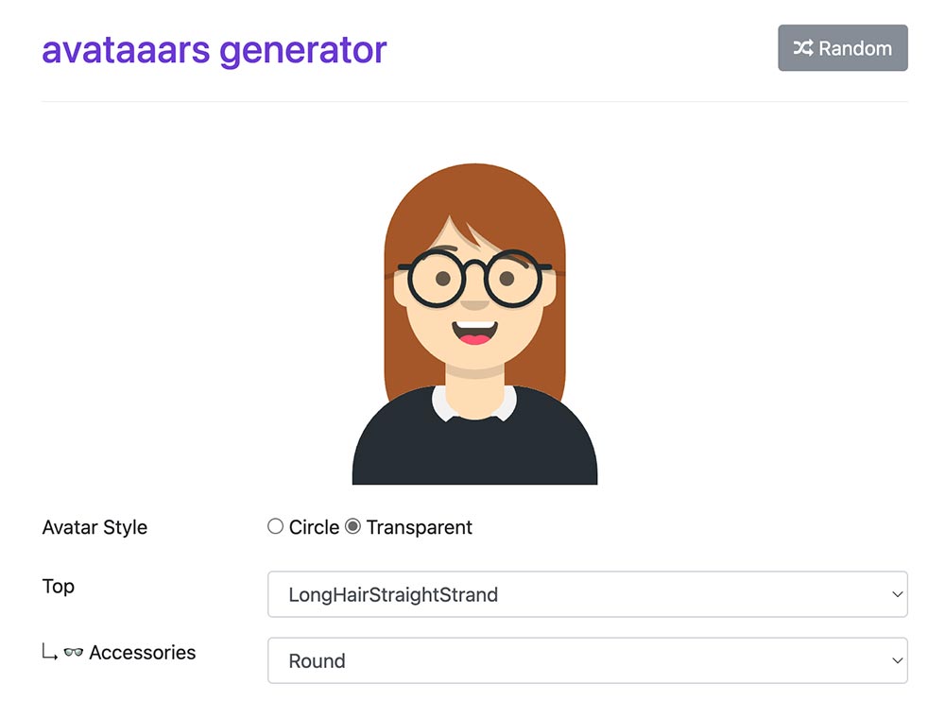Select the Transparent avatar style
This screenshot has width=945, height=701.
[352, 526]
